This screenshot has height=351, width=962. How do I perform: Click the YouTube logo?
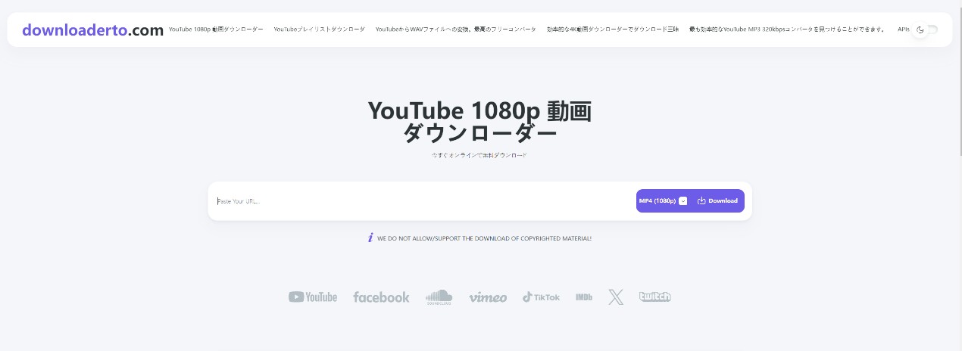(x=313, y=297)
